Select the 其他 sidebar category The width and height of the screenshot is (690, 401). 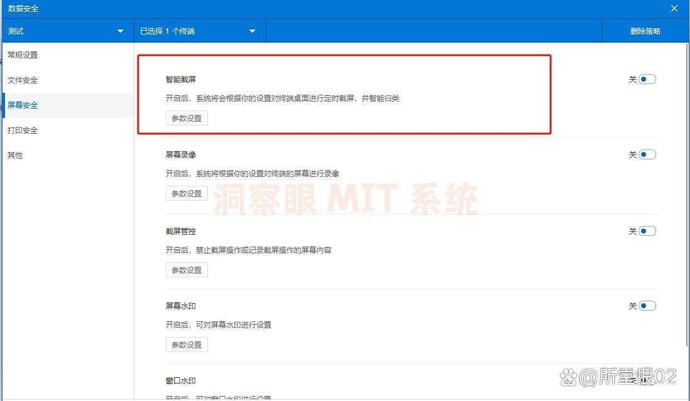14,155
